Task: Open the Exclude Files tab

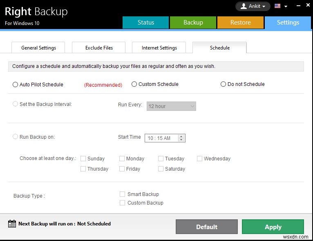Action: [99, 48]
